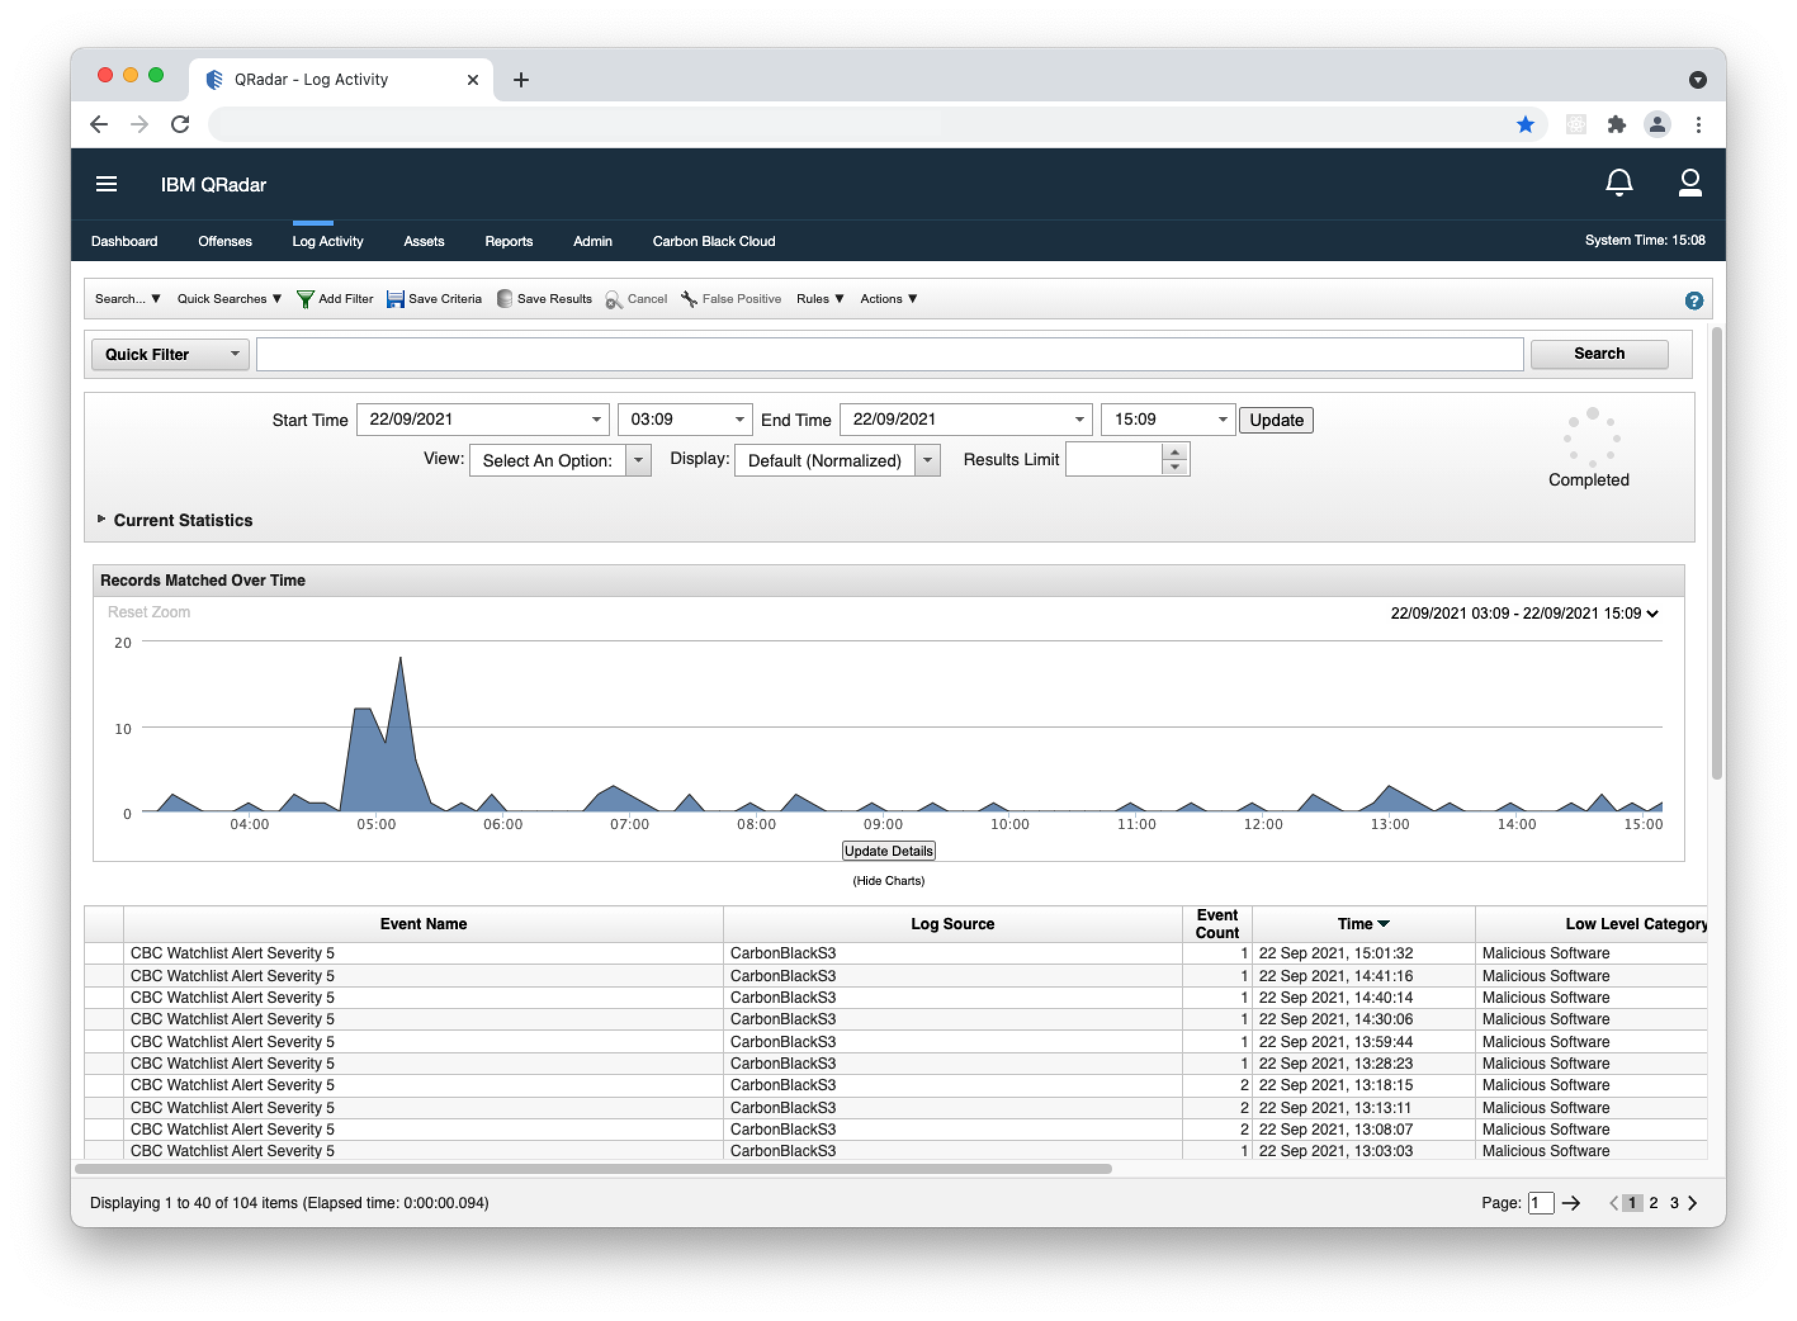Select the Add Filter funnel icon
Image resolution: width=1797 pixels, height=1321 pixels.
click(306, 299)
